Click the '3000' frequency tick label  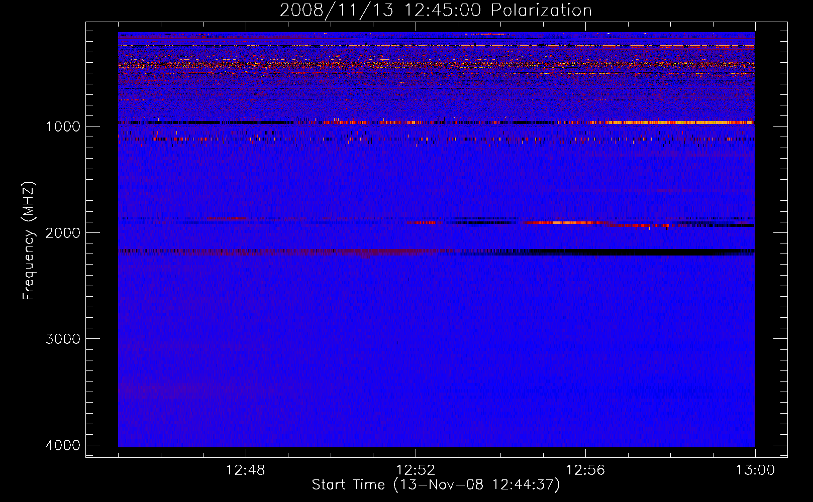pyautogui.click(x=63, y=339)
